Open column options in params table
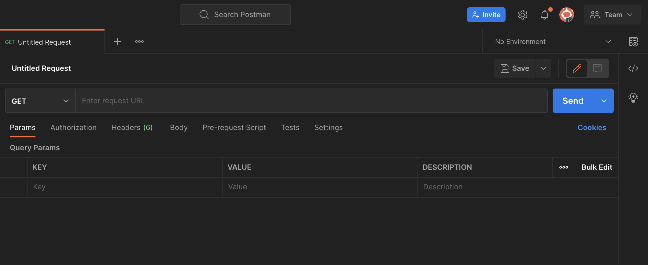The height and width of the screenshot is (265, 648). point(563,167)
